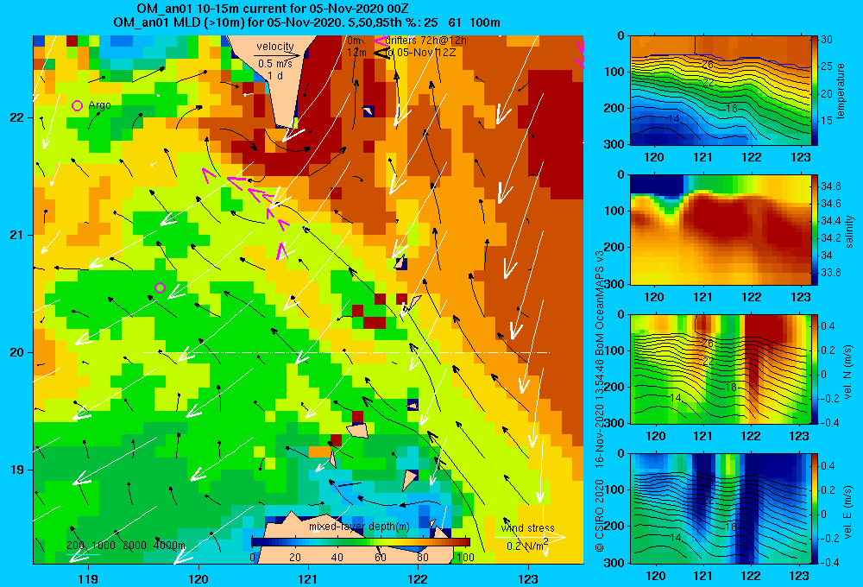Click the '14' isotherm label in temperature panel
Viewport: 863px width, 587px height.
[x=674, y=118]
